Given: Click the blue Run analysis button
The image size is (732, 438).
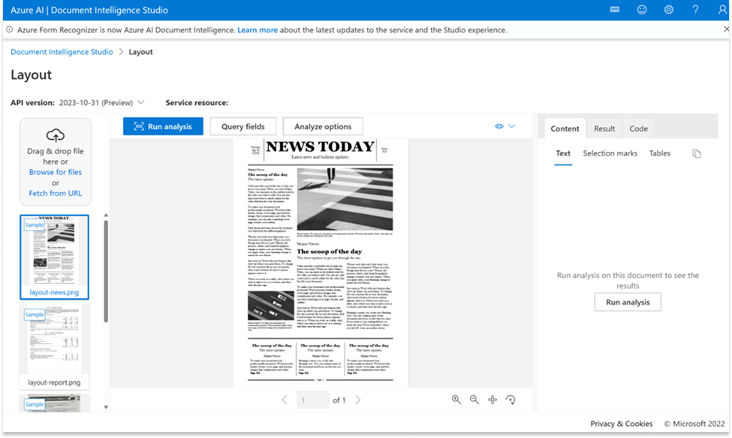Looking at the screenshot, I should (x=163, y=126).
